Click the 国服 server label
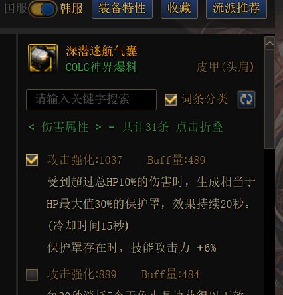The image size is (283, 295). 15,9
